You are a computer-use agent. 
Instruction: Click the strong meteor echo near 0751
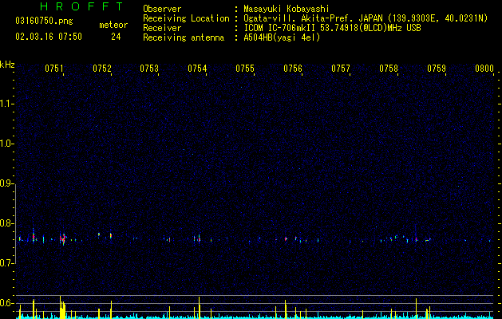(63, 238)
